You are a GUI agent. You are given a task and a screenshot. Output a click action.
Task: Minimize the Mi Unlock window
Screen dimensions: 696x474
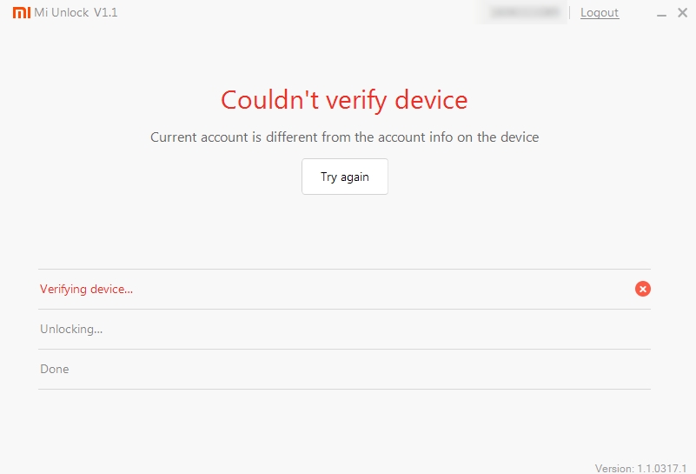tap(662, 13)
